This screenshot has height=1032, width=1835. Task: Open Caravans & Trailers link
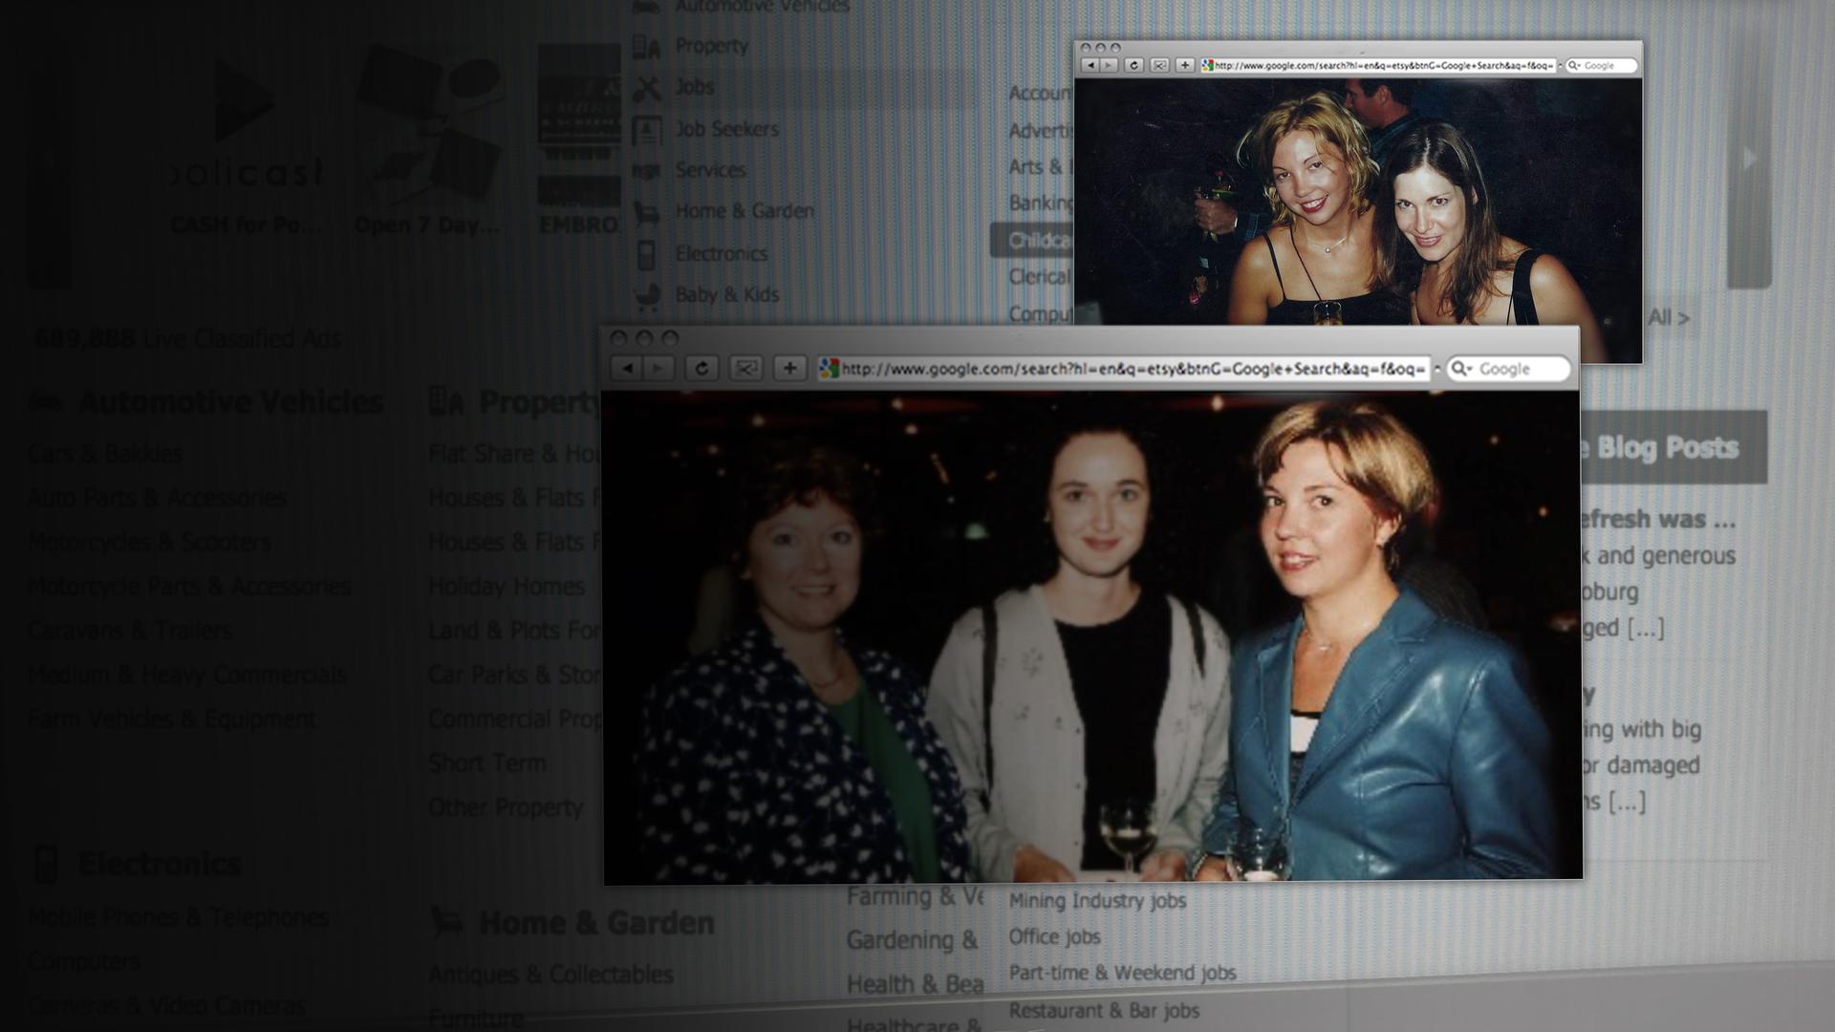coord(130,630)
